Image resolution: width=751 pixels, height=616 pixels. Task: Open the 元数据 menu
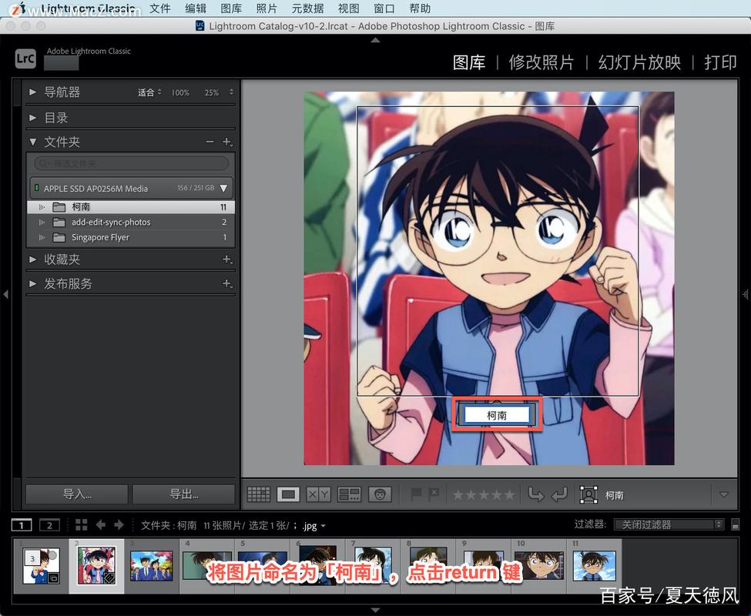307,8
